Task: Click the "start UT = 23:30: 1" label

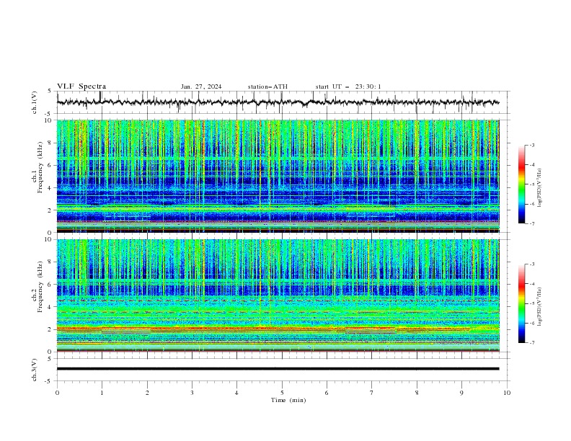Action: [x=348, y=86]
